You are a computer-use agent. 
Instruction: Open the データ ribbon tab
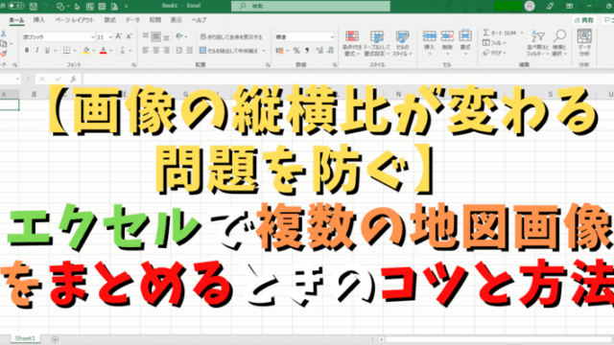[132, 20]
